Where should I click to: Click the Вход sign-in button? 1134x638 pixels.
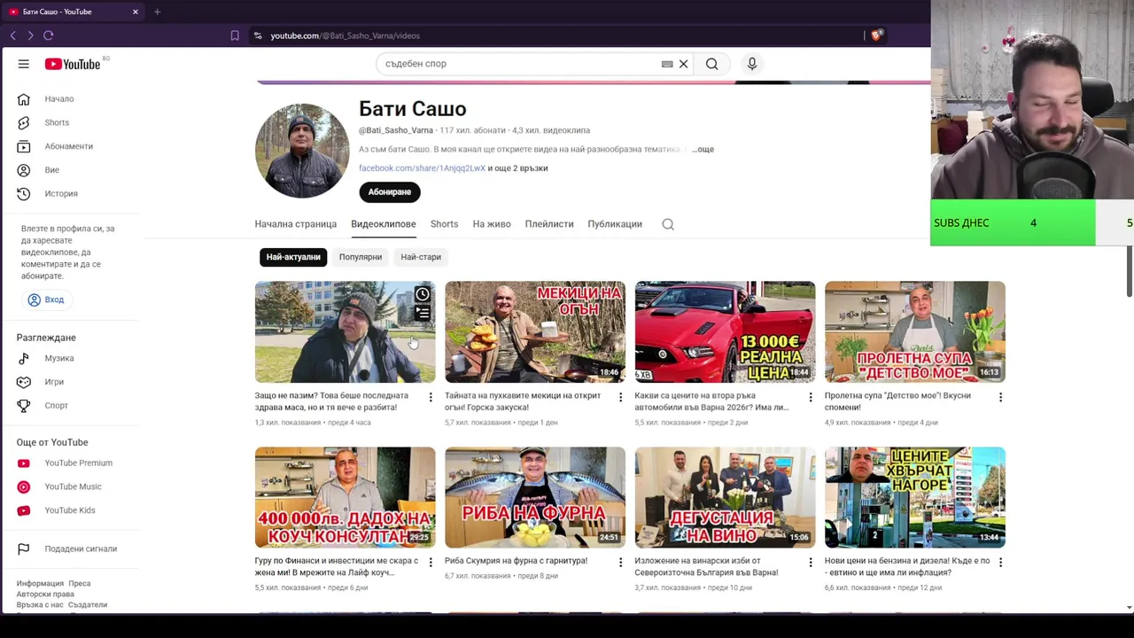pyautogui.click(x=45, y=300)
